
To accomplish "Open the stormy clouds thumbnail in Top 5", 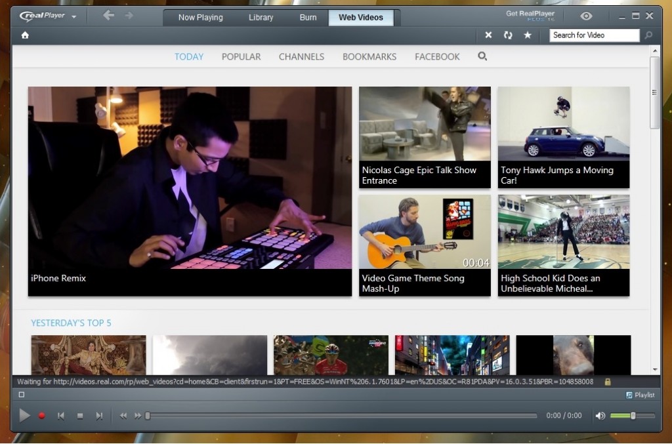I will pos(209,355).
